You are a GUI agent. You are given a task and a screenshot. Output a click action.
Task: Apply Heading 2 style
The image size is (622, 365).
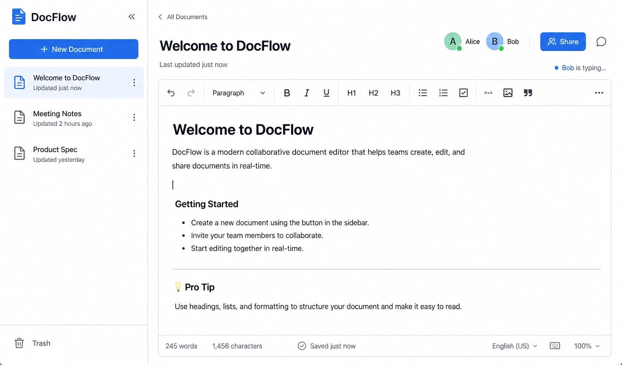pos(373,93)
